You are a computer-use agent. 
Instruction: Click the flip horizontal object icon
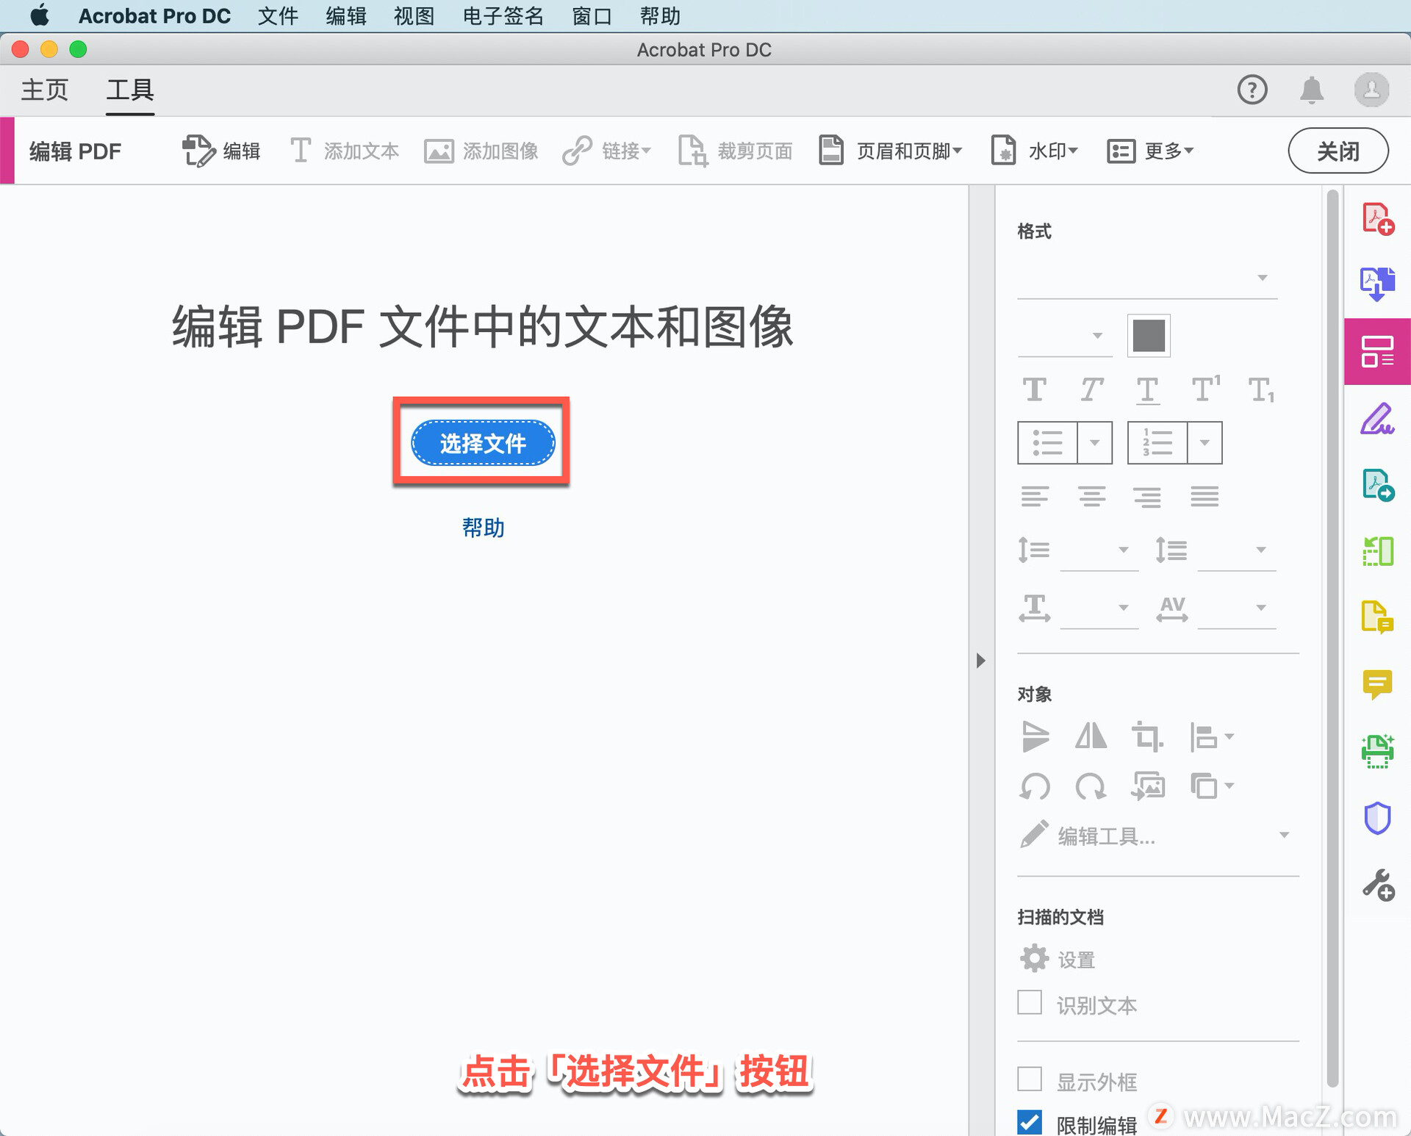coord(1091,736)
